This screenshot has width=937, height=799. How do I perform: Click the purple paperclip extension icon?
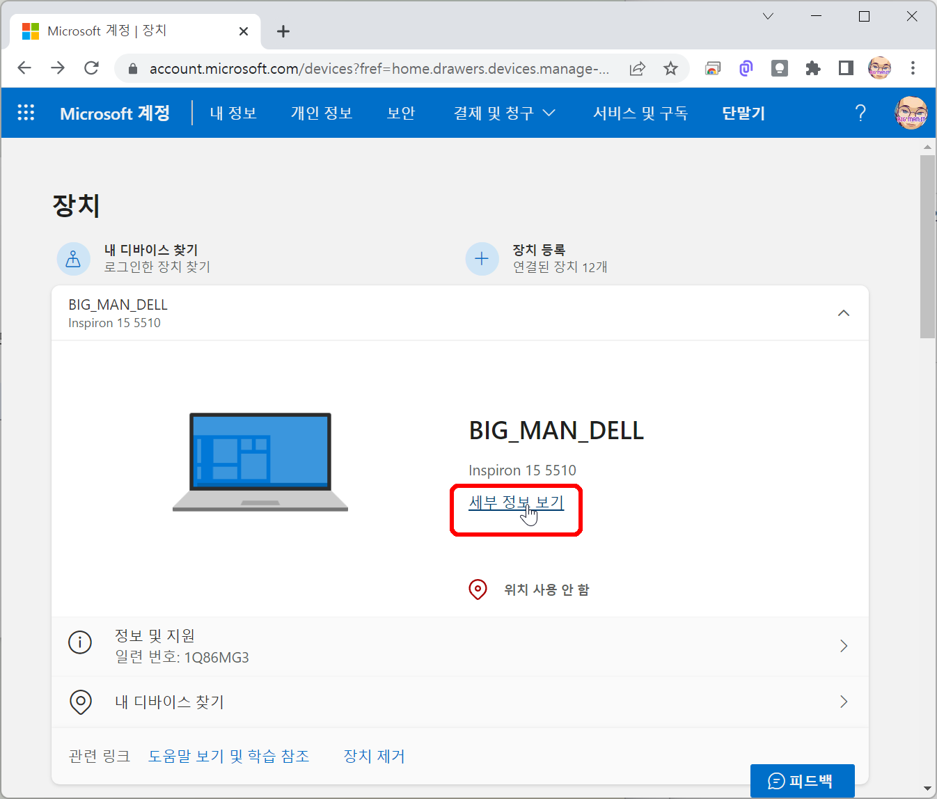pyautogui.click(x=746, y=68)
